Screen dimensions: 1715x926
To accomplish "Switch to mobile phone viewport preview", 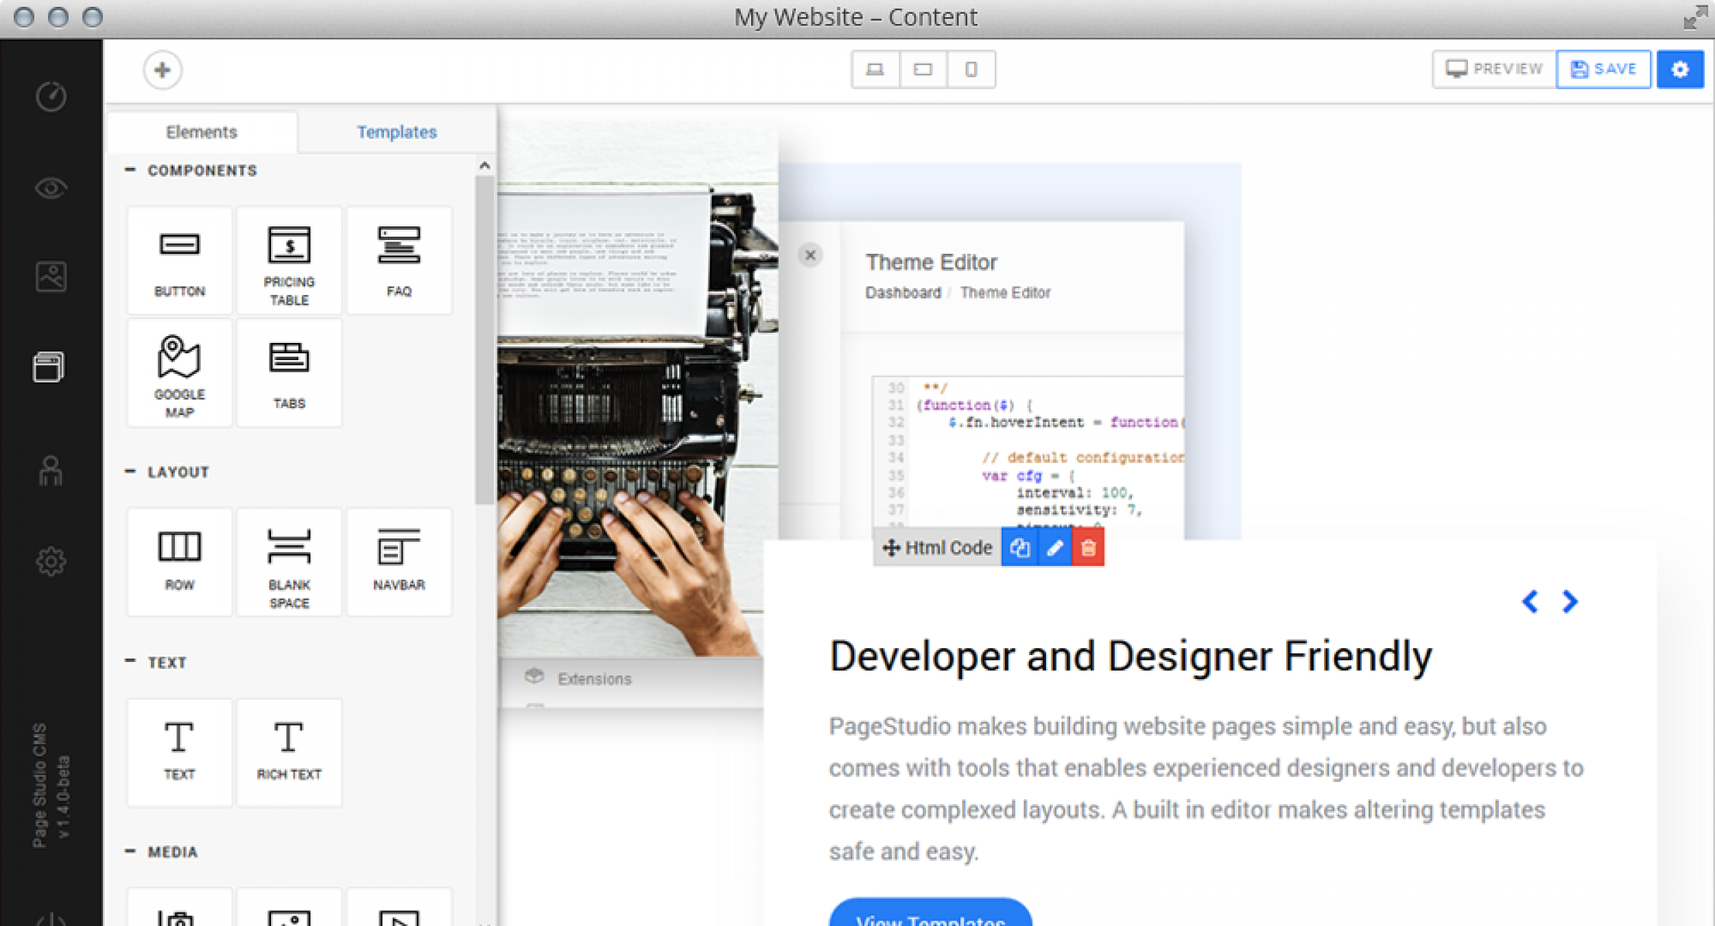I will point(971,69).
